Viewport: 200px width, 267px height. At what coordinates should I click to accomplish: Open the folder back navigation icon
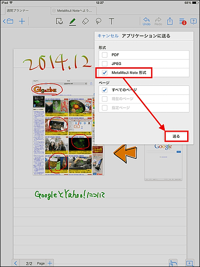8,21
